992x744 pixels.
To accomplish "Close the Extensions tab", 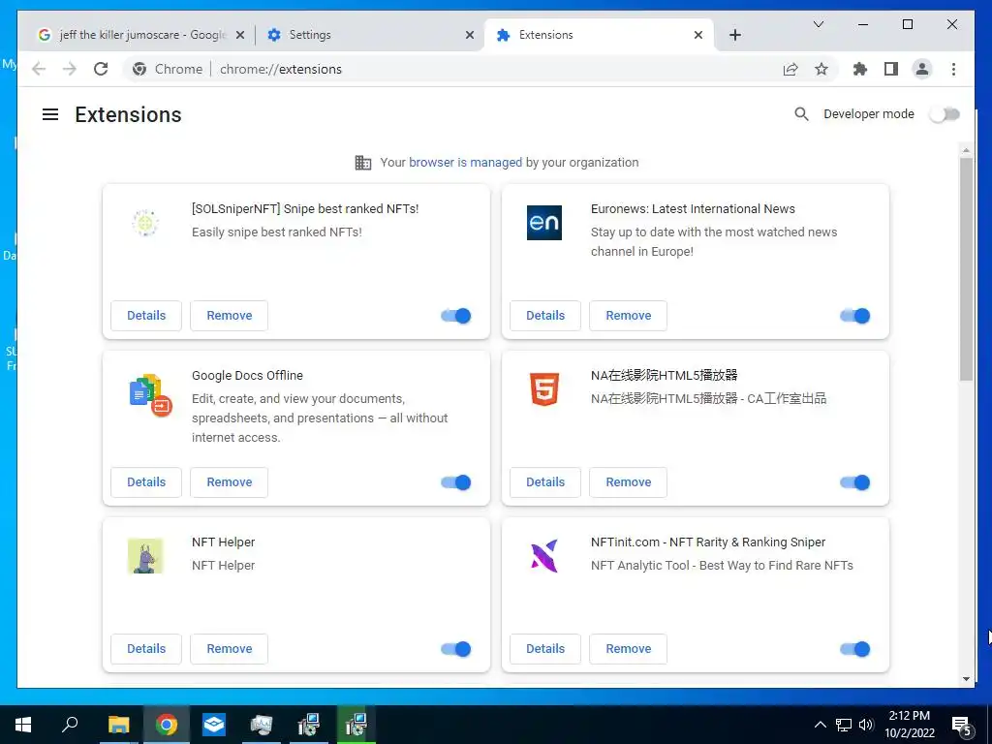I will point(697,35).
